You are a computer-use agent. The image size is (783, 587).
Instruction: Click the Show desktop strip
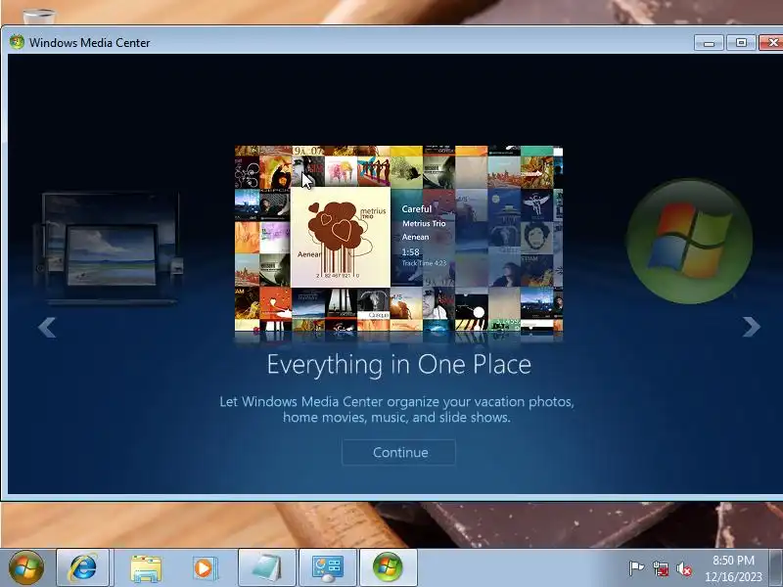(x=776, y=567)
